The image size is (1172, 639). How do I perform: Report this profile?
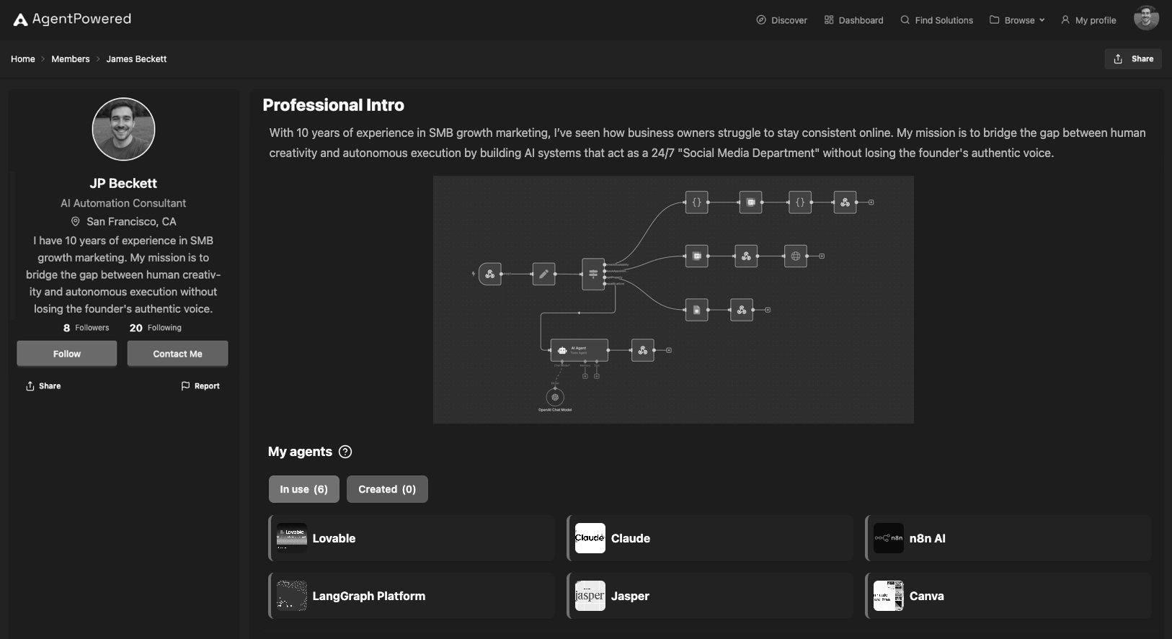200,386
